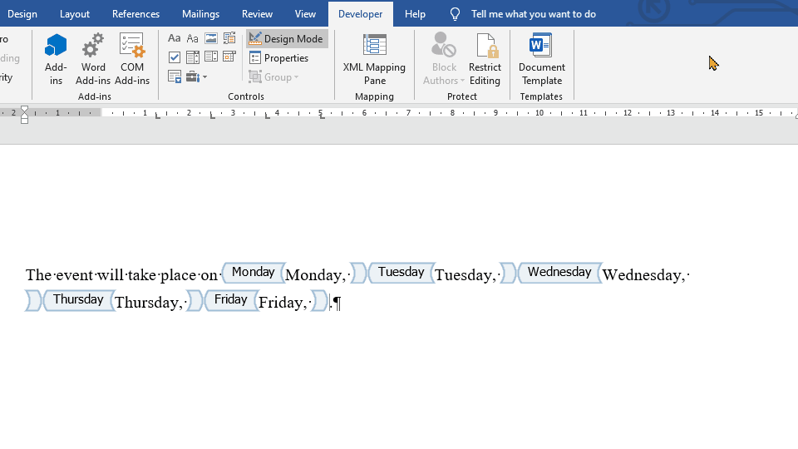The image size is (798, 449).
Task: Open the XML Mapping Pane
Action: point(374,59)
